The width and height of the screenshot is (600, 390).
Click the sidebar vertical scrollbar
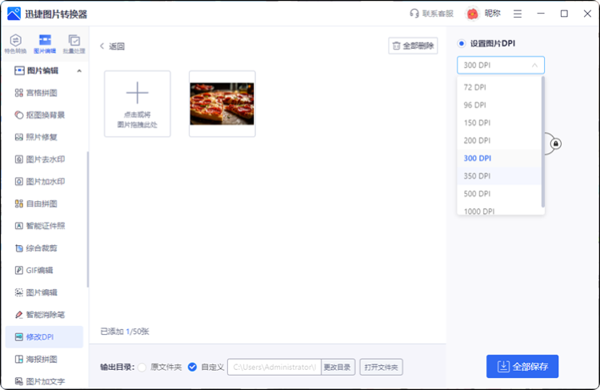pyautogui.click(x=88, y=219)
